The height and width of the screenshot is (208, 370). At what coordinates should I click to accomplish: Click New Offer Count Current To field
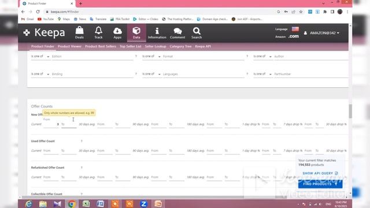pyautogui.click(x=69, y=124)
